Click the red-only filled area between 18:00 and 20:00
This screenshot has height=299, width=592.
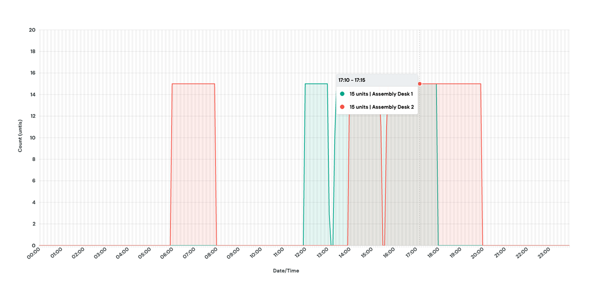[x=460, y=164]
